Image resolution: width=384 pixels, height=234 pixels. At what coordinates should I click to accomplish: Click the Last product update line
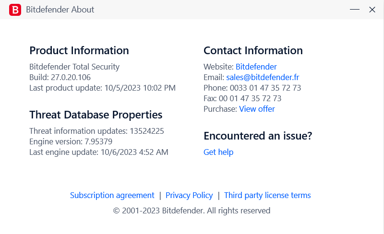tap(102, 88)
